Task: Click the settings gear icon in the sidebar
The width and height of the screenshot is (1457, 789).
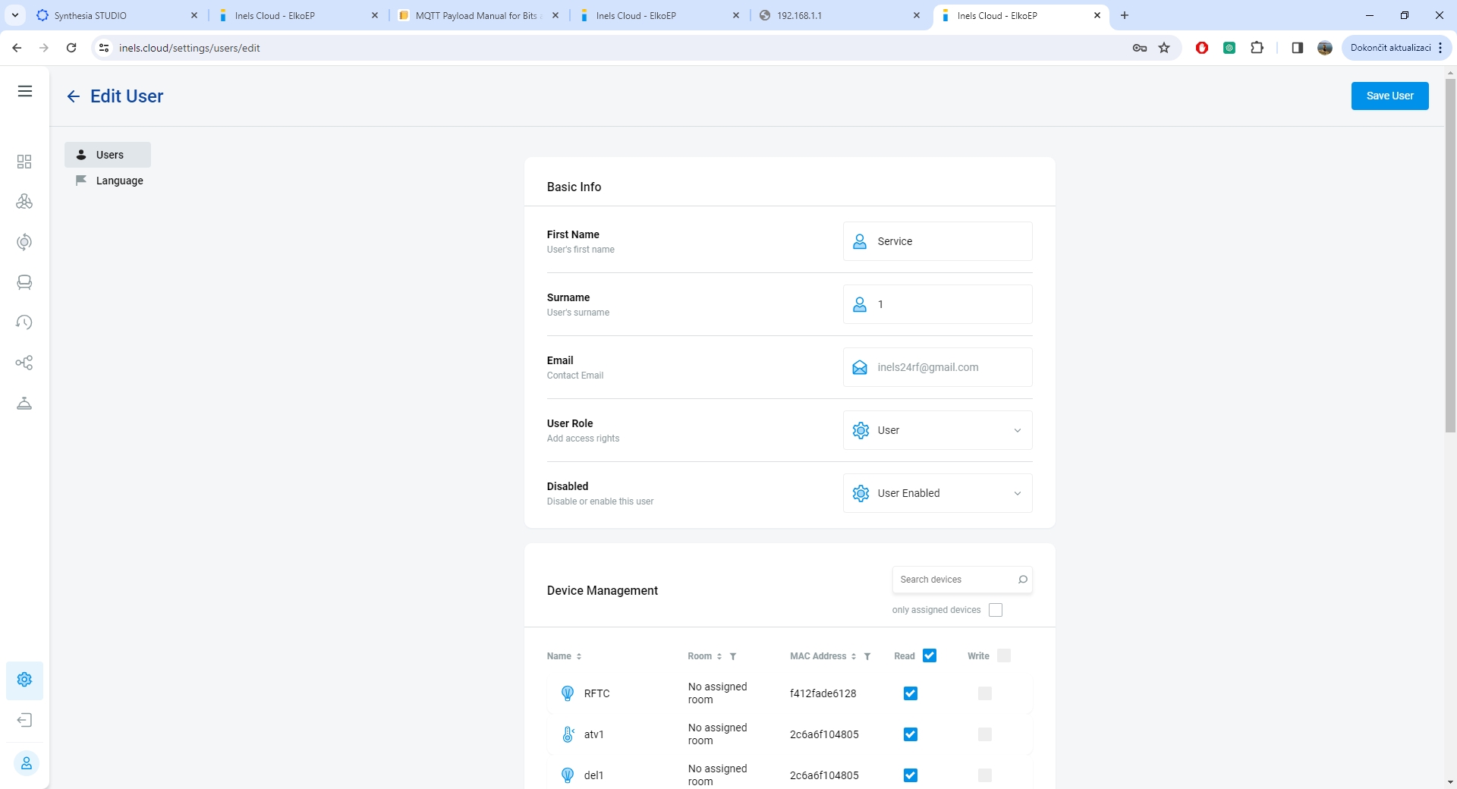Action: (x=24, y=680)
